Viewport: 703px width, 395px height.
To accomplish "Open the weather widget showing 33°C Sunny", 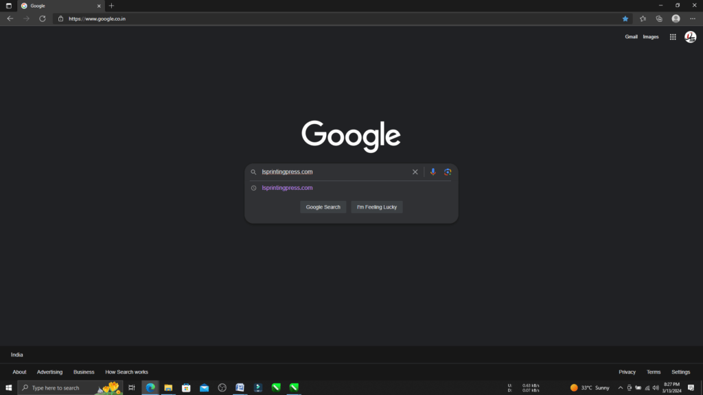I will pos(590,388).
